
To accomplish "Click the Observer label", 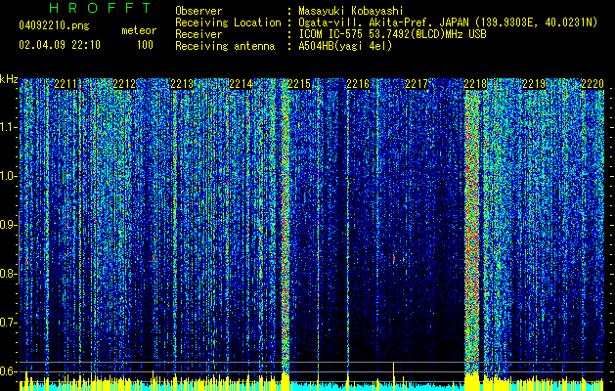I will [x=198, y=11].
